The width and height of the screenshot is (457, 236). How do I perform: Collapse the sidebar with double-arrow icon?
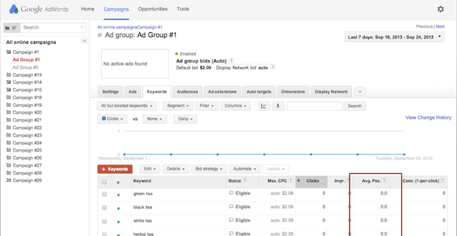(84, 41)
